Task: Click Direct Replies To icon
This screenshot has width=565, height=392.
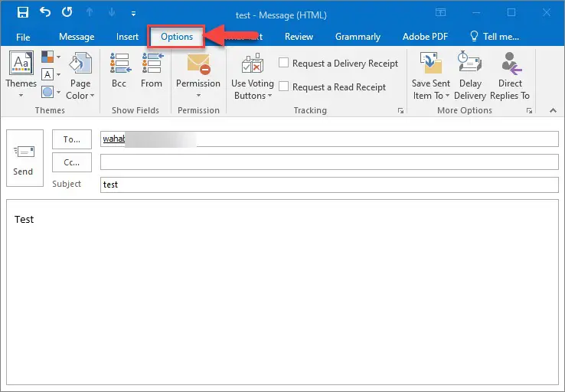Action: coord(510,76)
